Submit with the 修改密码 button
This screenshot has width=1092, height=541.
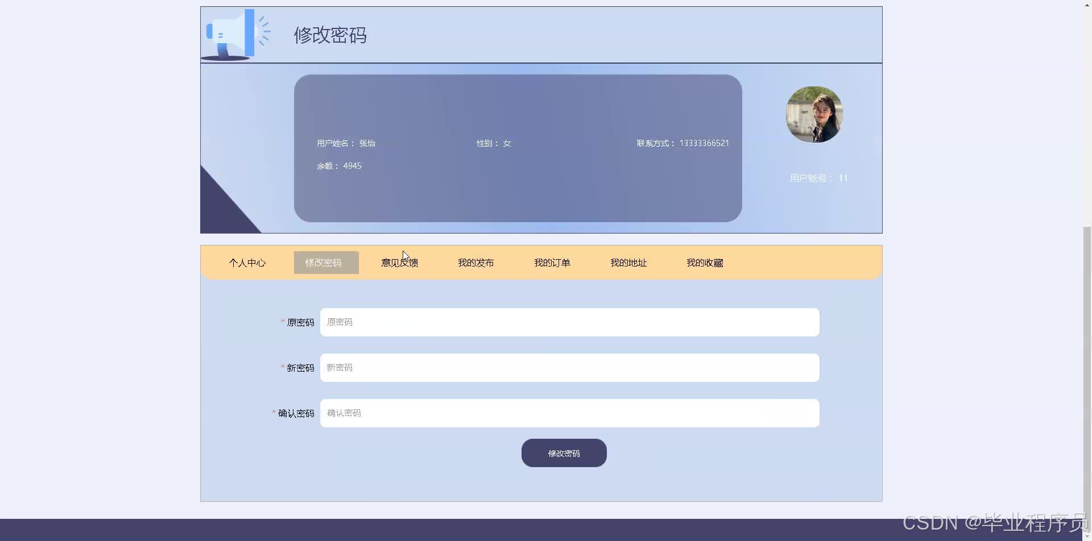pos(564,453)
